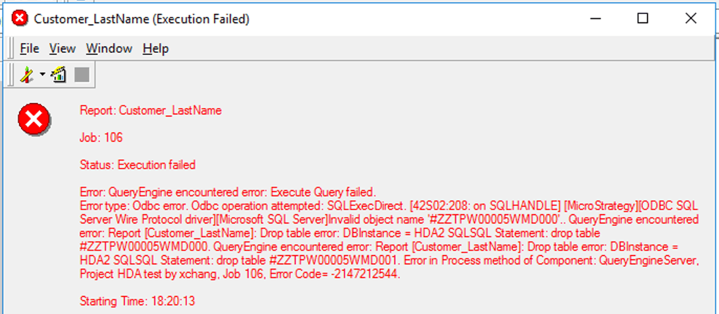Close the Execution Failed window
This screenshot has height=314, width=719.
[691, 18]
